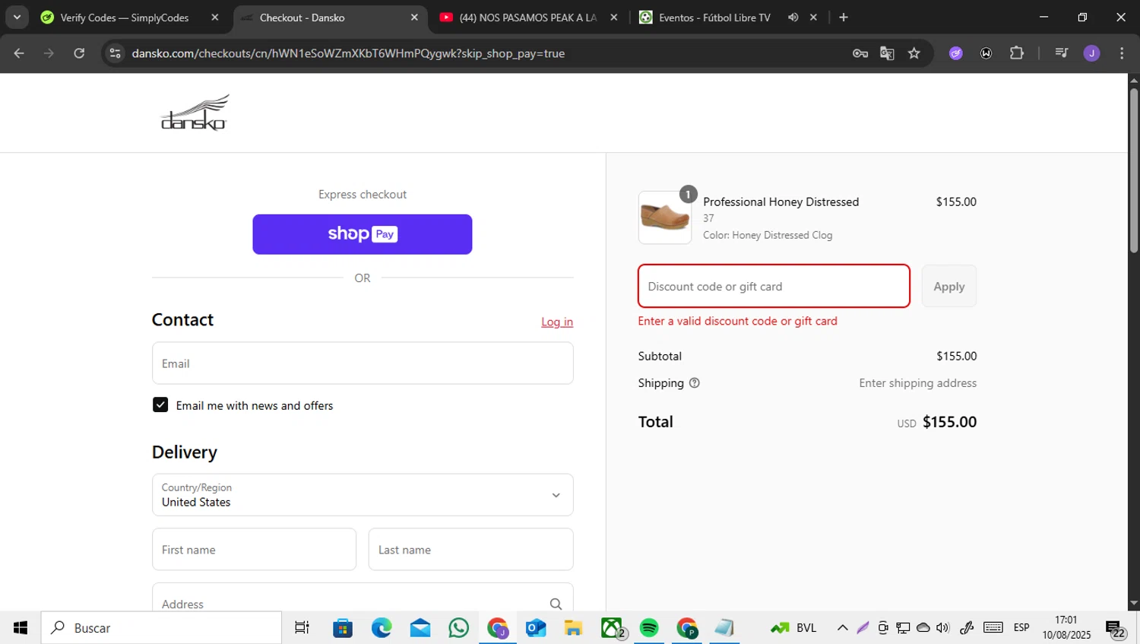
Task: Click the Log in link
Action: (557, 322)
